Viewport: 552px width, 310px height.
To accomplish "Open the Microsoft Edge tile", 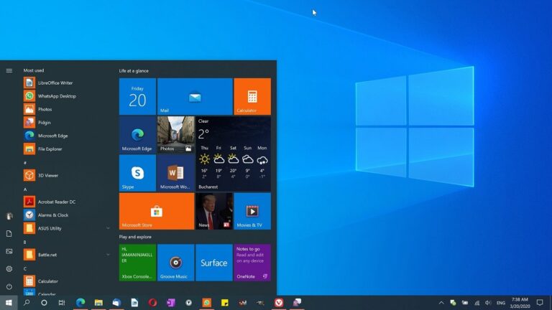I will [137, 135].
